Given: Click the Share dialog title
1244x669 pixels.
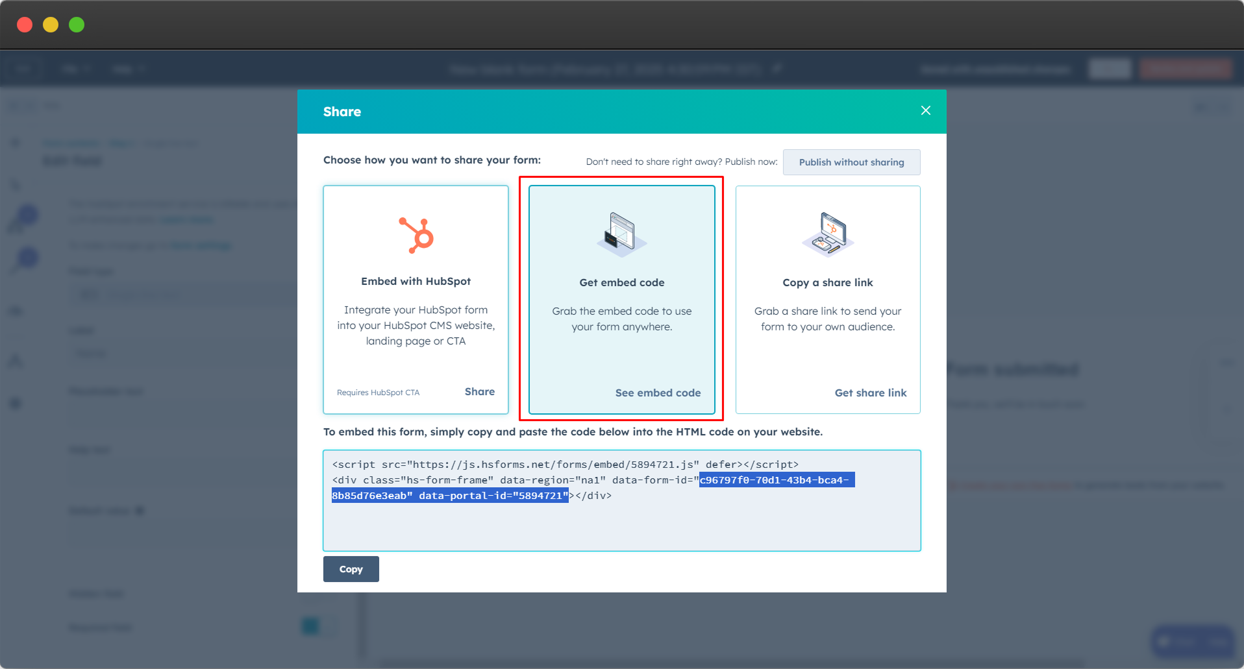Looking at the screenshot, I should tap(342, 112).
